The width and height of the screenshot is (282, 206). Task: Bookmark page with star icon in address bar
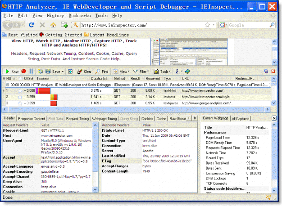(207, 25)
